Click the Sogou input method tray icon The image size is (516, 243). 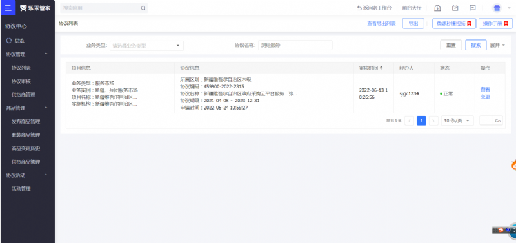pos(501,229)
